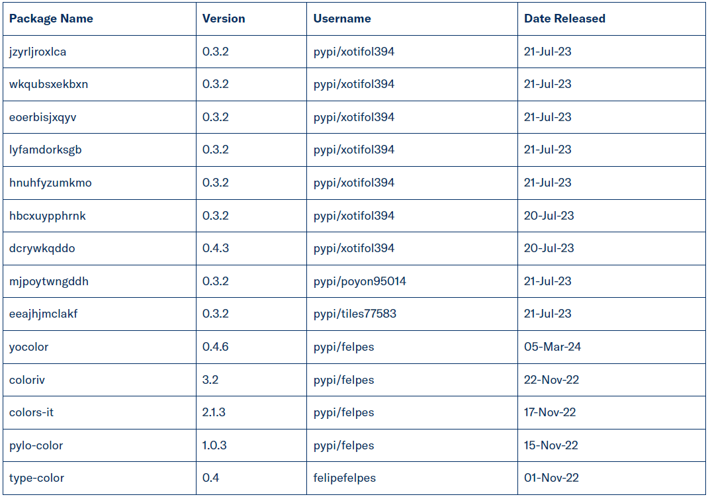Image resolution: width=708 pixels, height=497 pixels.
Task: Select the pypi/poyon95014 username
Action: click(x=360, y=281)
